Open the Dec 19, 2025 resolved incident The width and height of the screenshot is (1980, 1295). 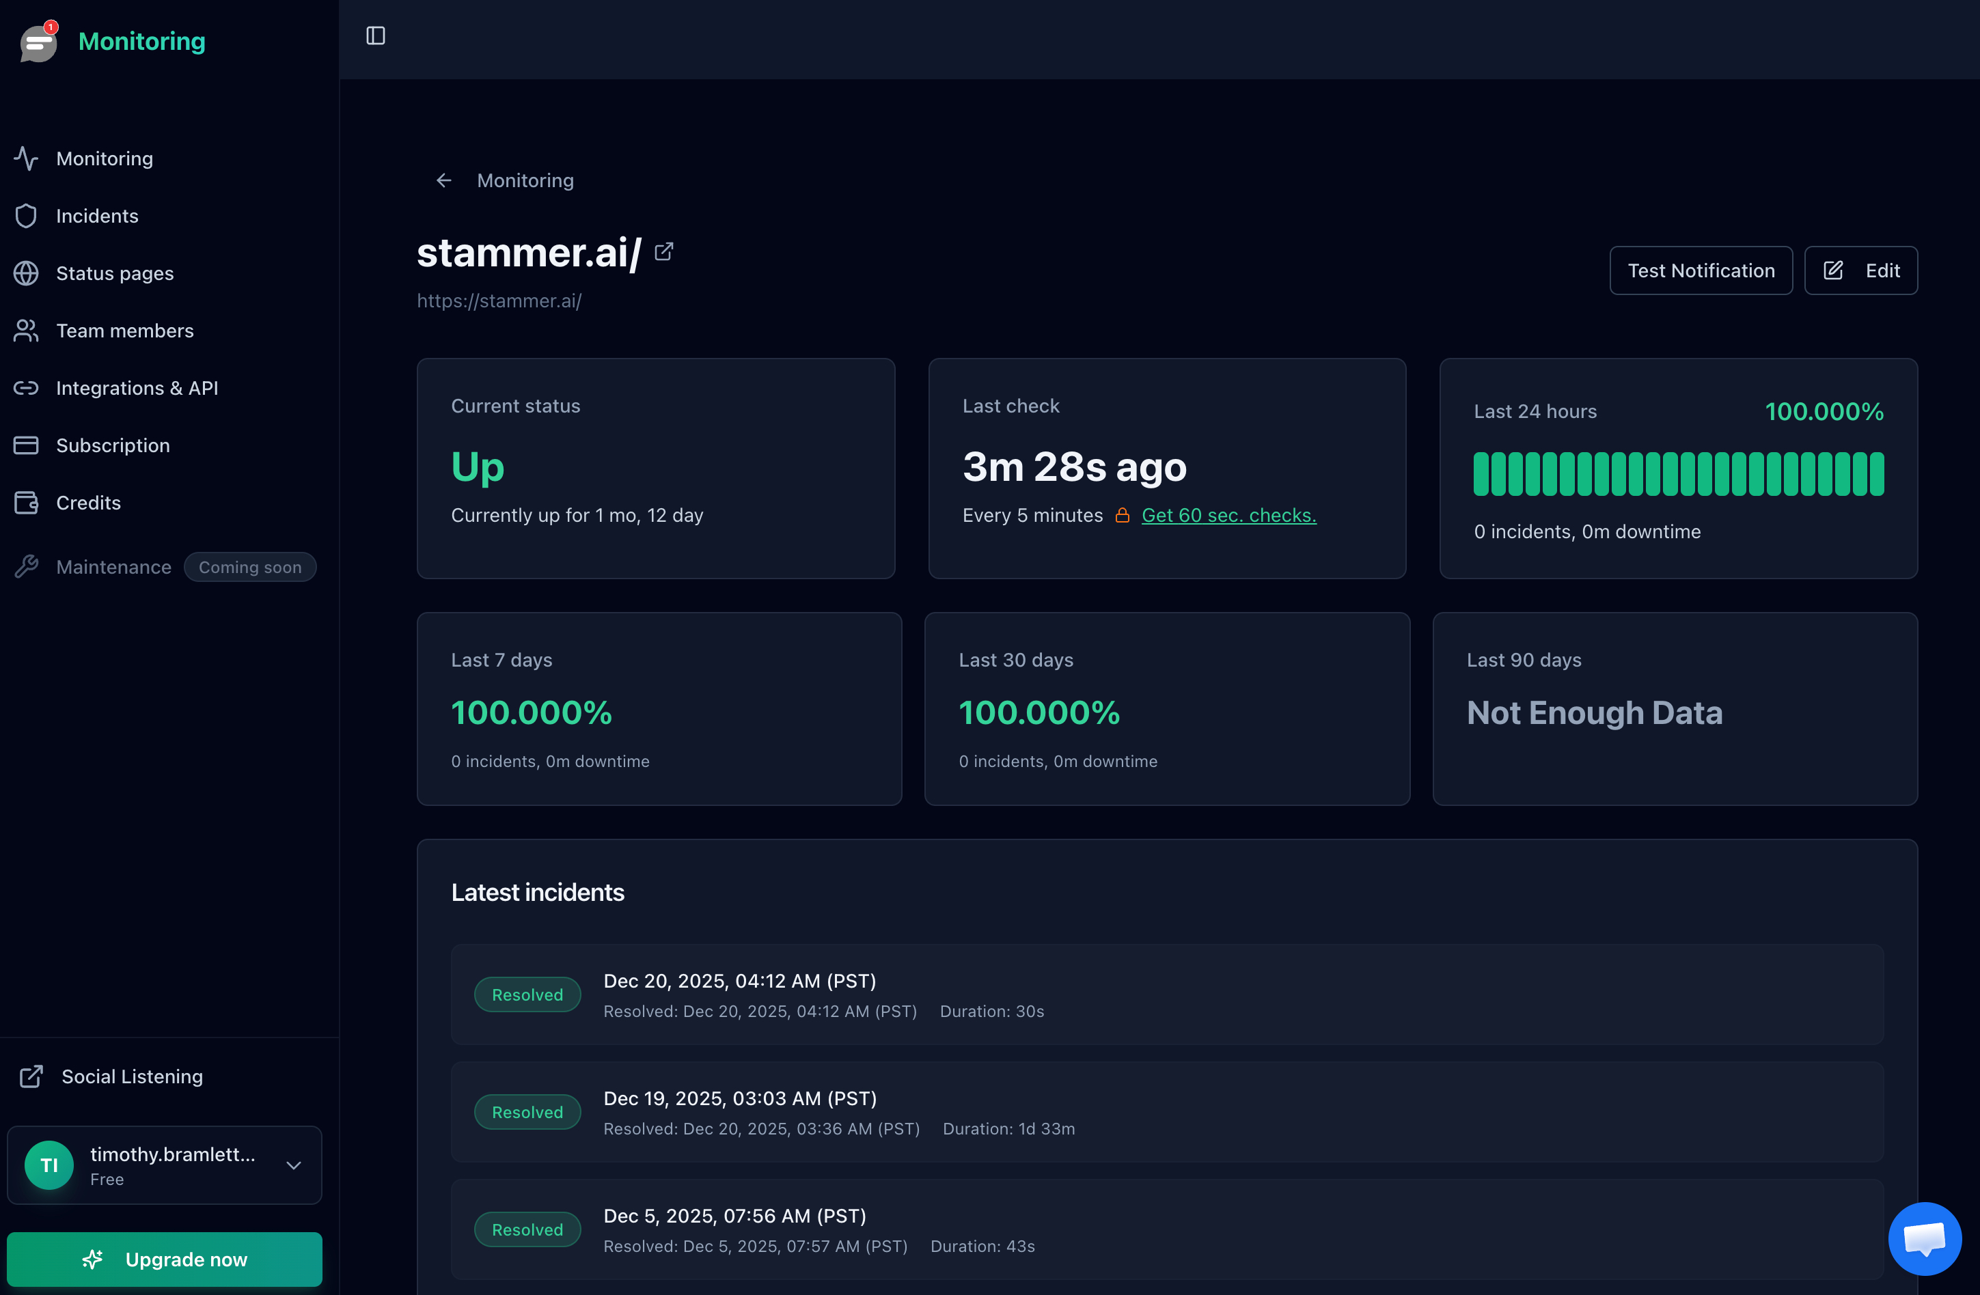(x=1166, y=1112)
